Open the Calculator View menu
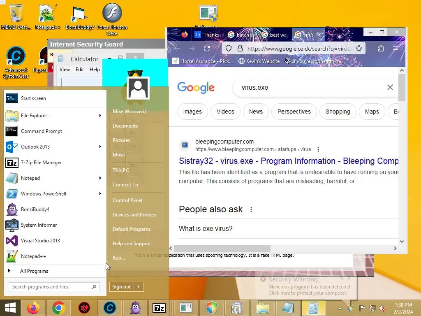421x316 pixels. click(65, 70)
